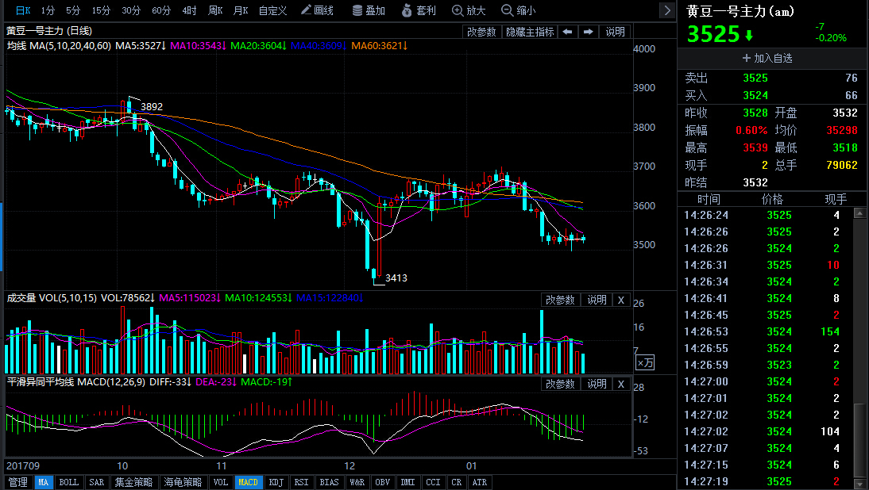
Task: Click 加入自选 to add to watchlist
Action: coord(767,58)
